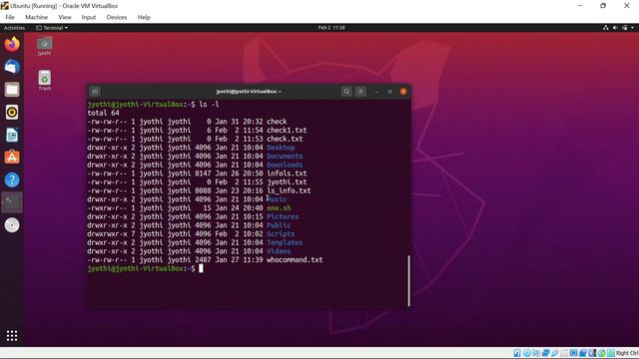
Task: Click VirtualBox hard disk status icon
Action: pyautogui.click(x=517, y=353)
